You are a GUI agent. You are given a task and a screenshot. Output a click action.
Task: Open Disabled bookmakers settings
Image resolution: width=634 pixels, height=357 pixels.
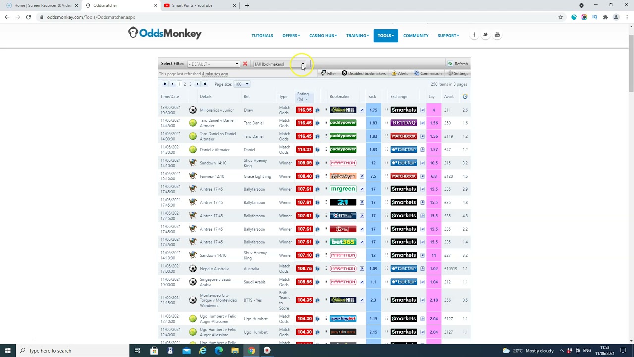coord(364,73)
